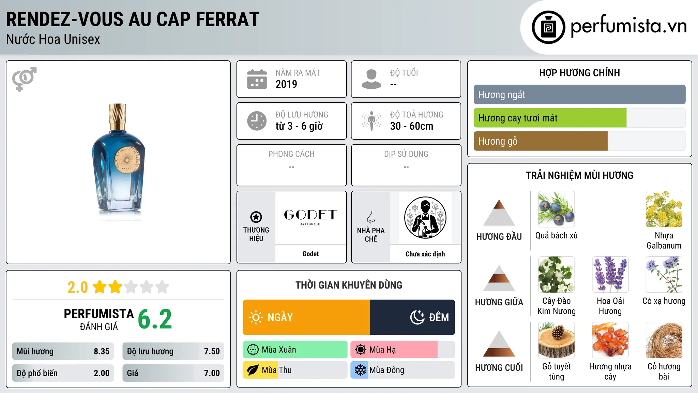This screenshot has height=393, width=698.
Task: Select the Hoa Oải Hương lavender image
Action: [x=610, y=275]
